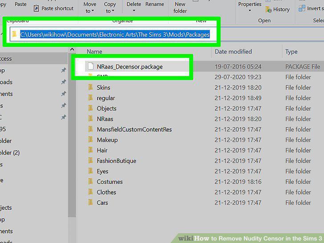Select the Cars folder icon

click(x=90, y=202)
